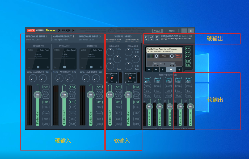Solo the Voicemeeter AUX virtual input
The width and height of the screenshot is (249, 159).
click(x=137, y=119)
